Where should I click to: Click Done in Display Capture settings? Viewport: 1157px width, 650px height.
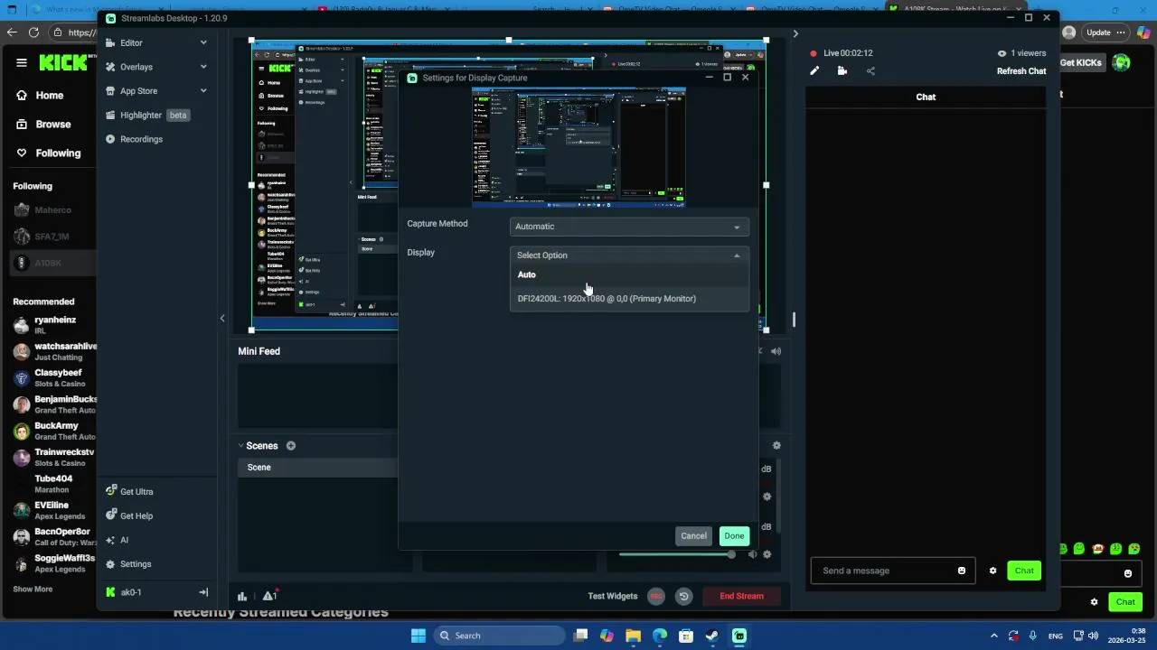click(734, 536)
